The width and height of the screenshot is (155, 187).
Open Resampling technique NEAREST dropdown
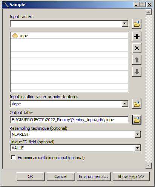pyautogui.click(x=137, y=134)
